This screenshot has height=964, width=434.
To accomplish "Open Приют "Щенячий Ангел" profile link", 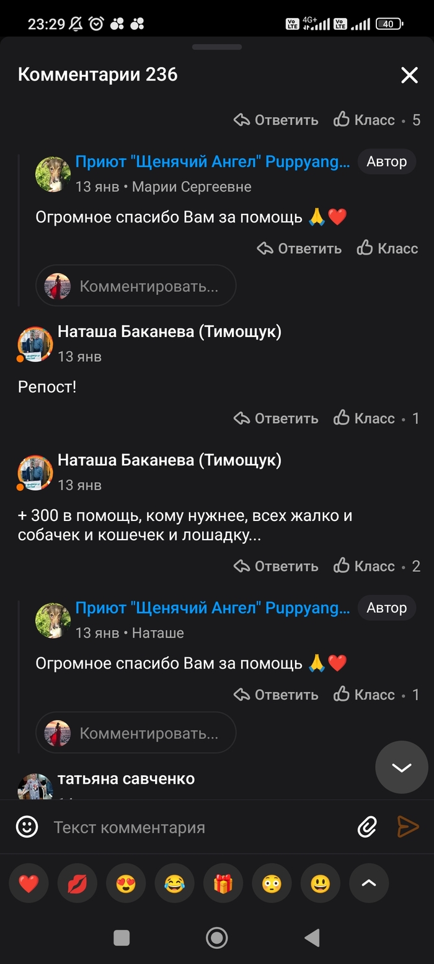I will (x=212, y=162).
